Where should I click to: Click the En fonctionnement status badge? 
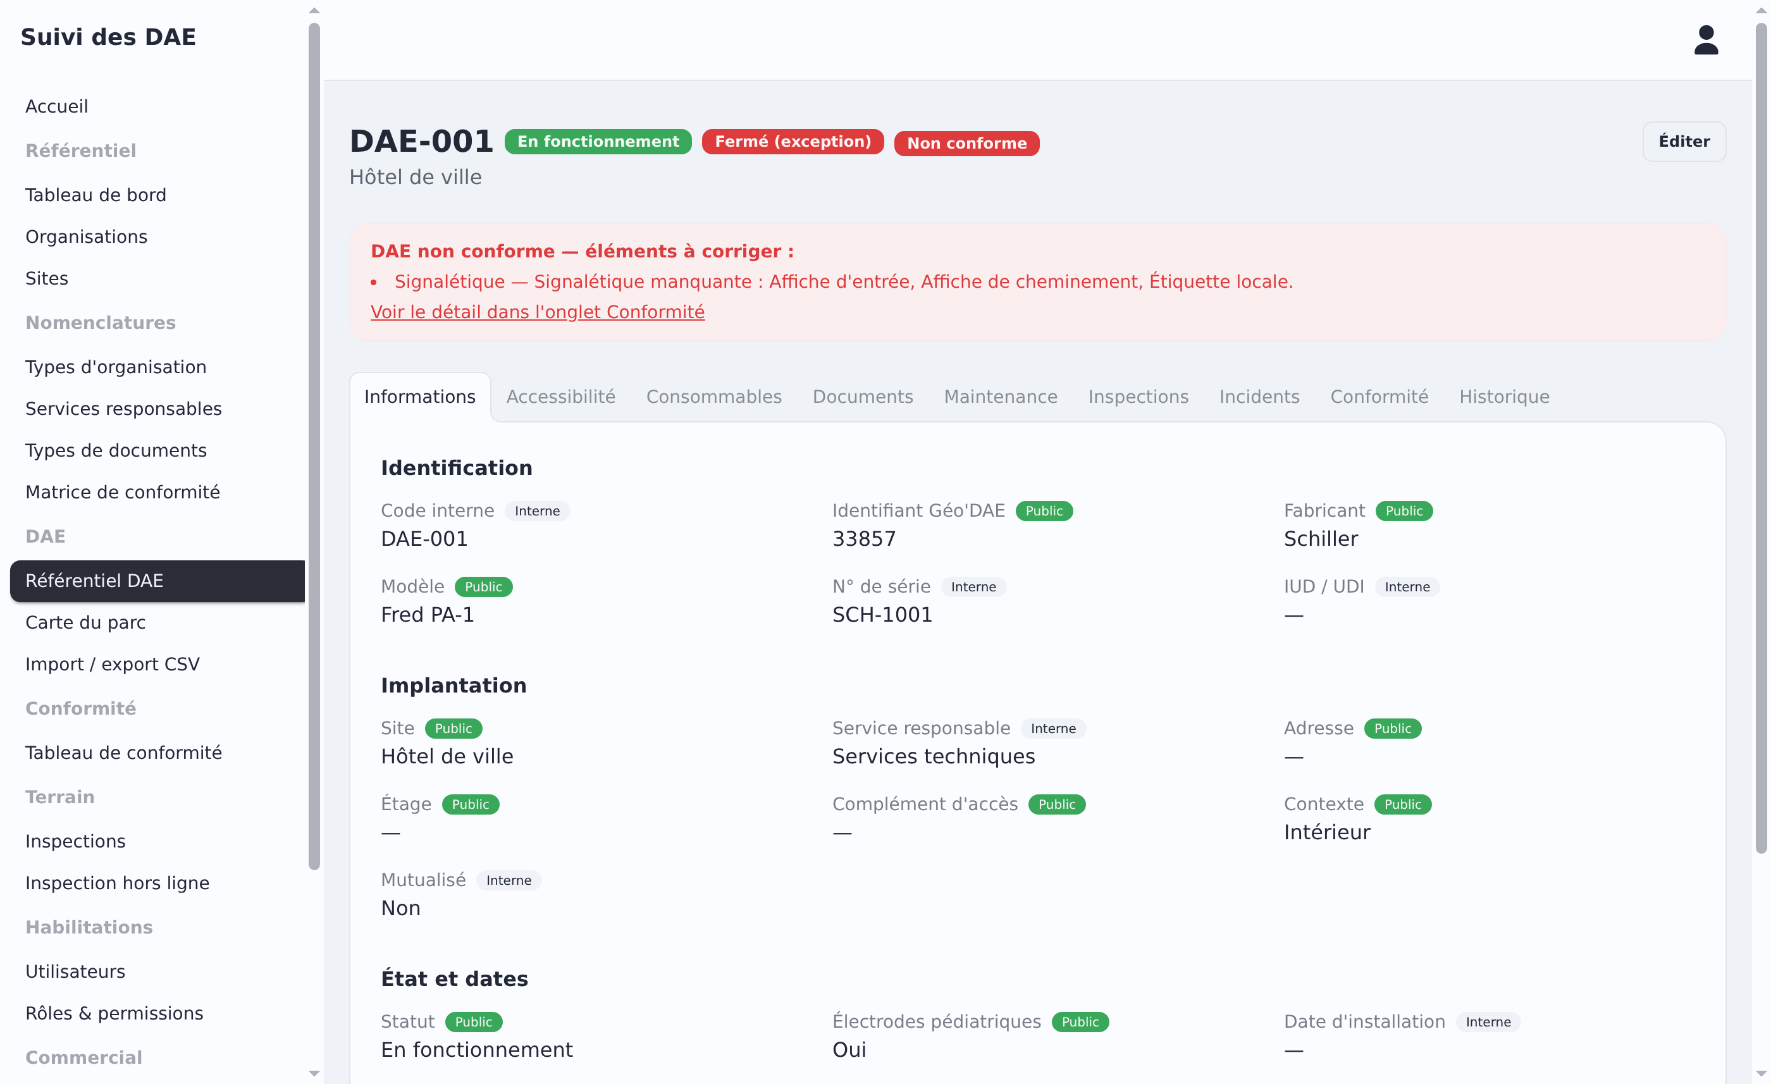tap(598, 142)
